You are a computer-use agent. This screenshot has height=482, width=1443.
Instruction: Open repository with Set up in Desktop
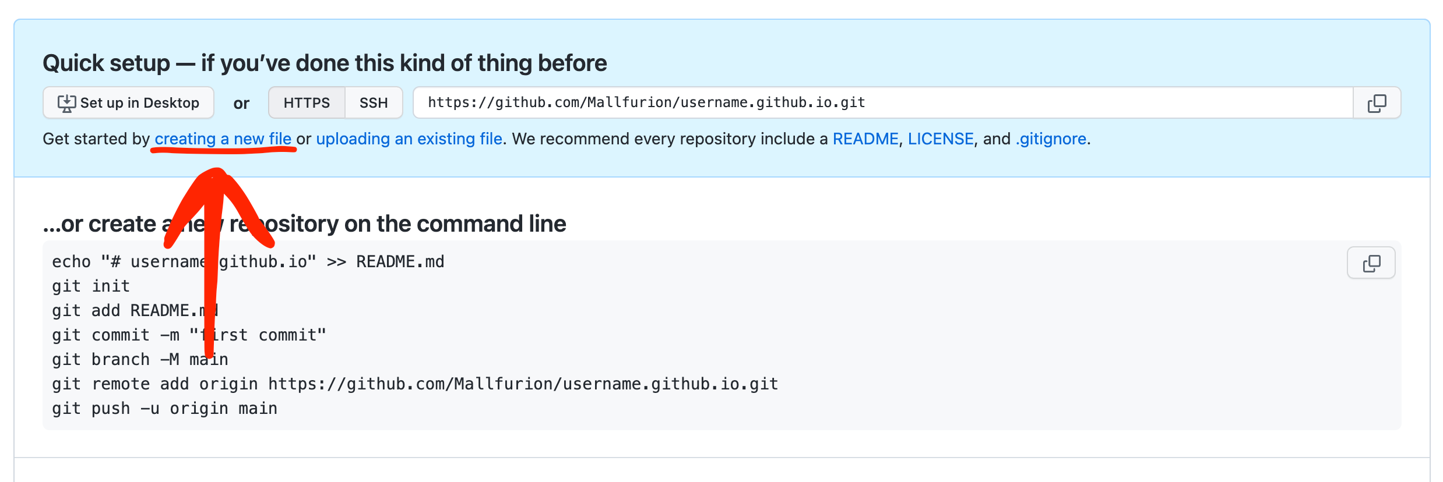(128, 103)
